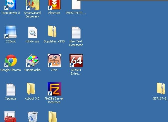The width and height of the screenshot is (168, 122).
Task: Click the 'AIDA64 Extre...' label text
Action: tap(76, 72)
